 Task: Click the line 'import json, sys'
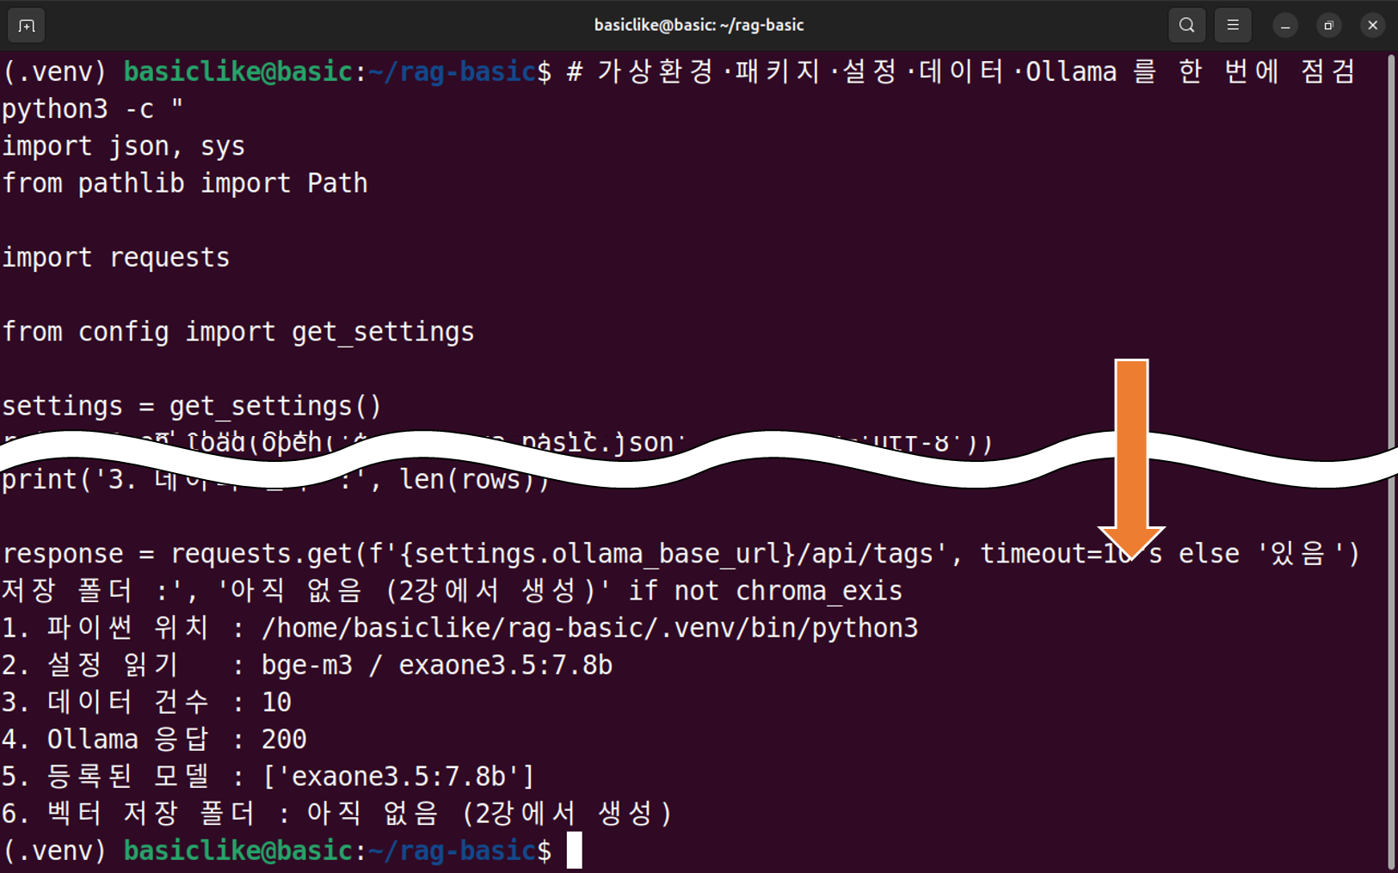coord(124,146)
